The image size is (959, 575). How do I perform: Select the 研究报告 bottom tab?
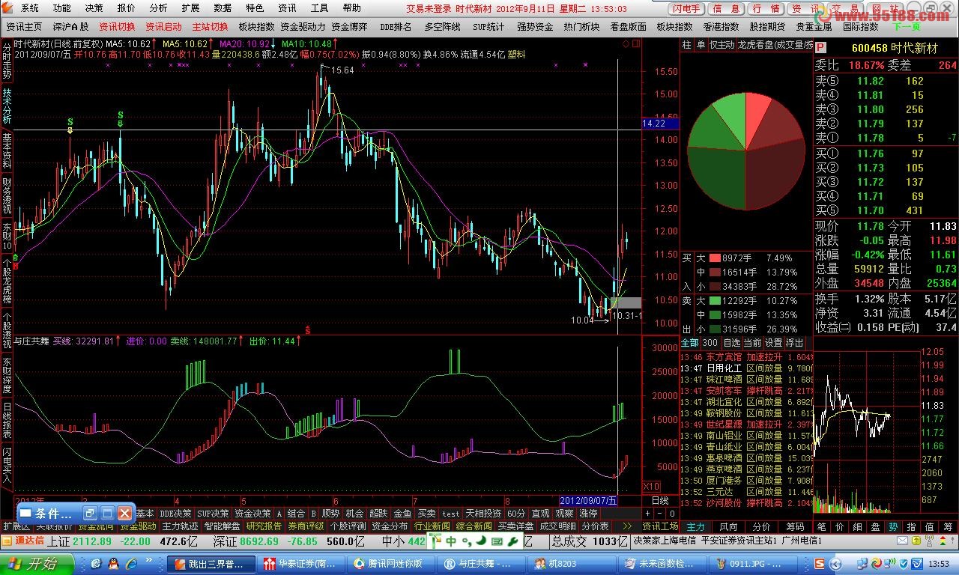coord(264,526)
